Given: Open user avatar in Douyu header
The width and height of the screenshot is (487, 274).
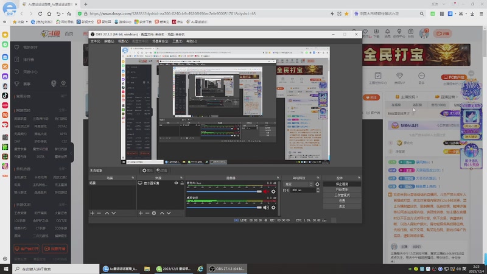Looking at the screenshot, I should [424, 33].
